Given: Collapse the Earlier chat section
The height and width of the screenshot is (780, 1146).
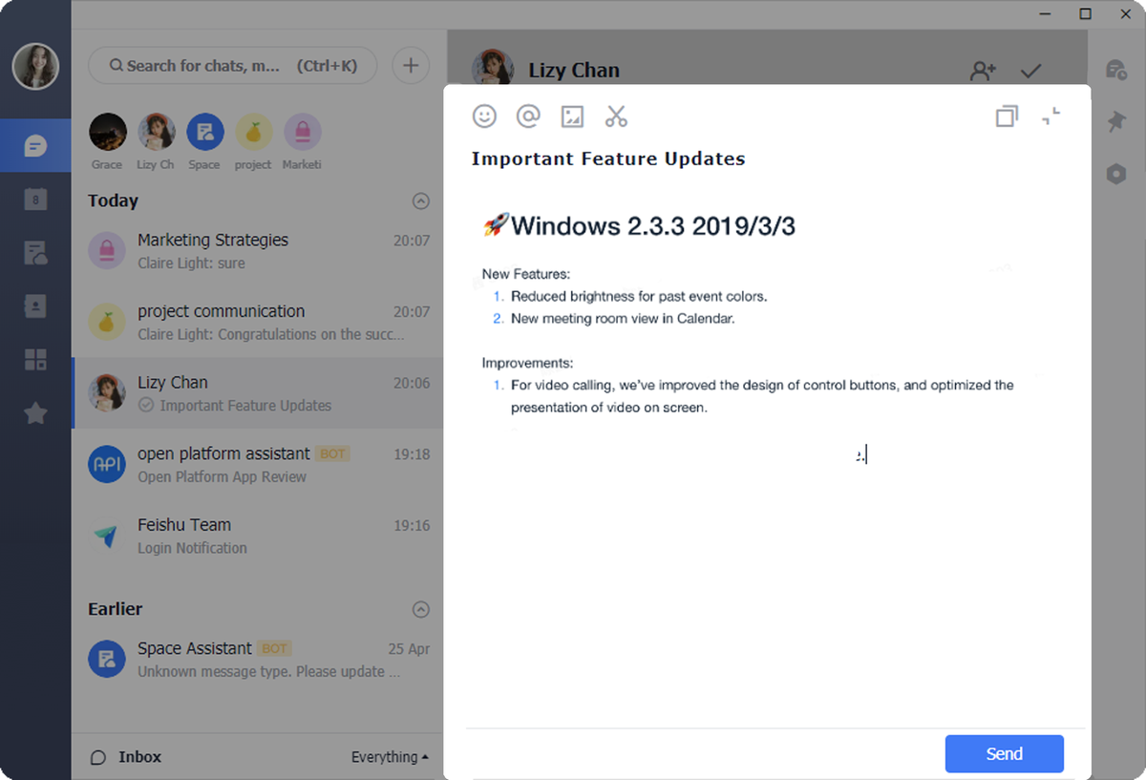Looking at the screenshot, I should click(420, 609).
